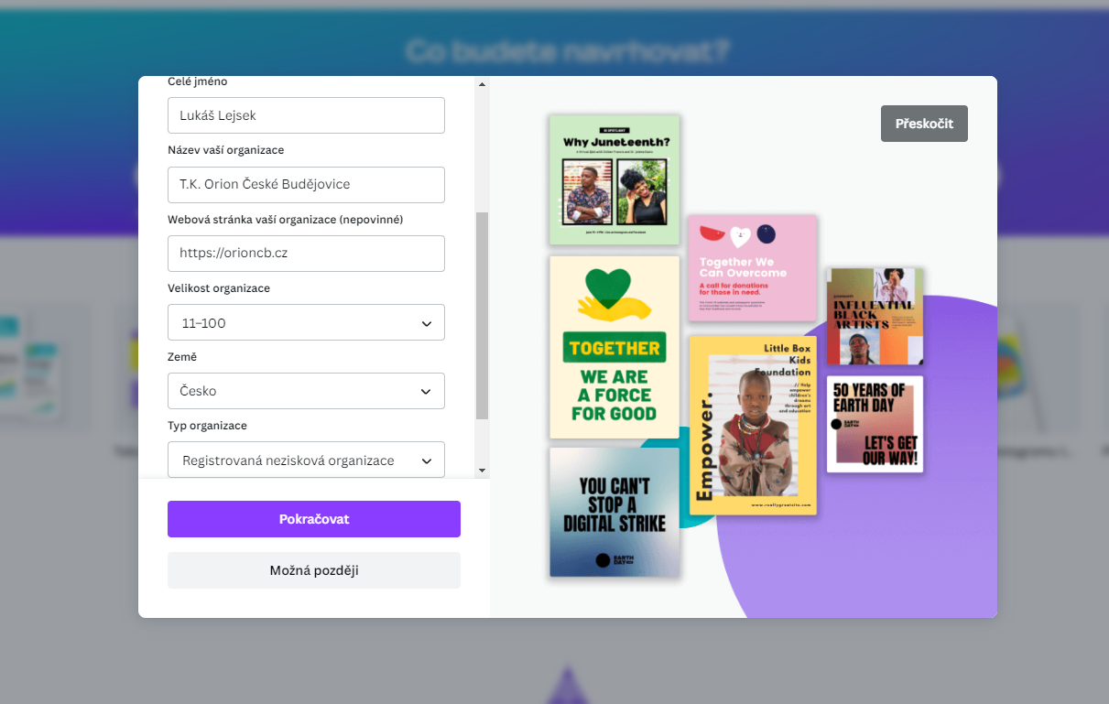Open the Typ organizace dropdown

click(306, 460)
